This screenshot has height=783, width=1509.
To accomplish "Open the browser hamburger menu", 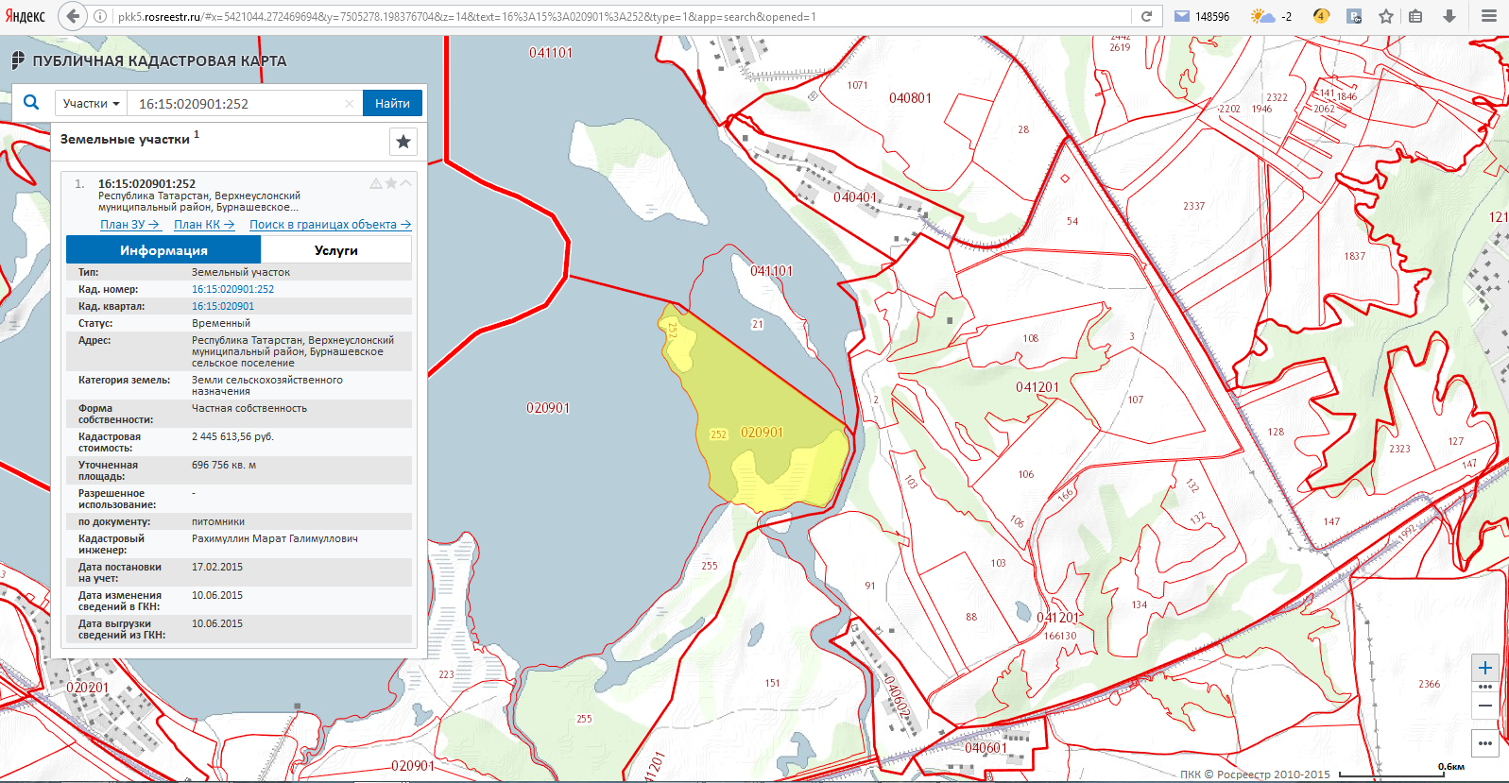I will pos(1489,16).
